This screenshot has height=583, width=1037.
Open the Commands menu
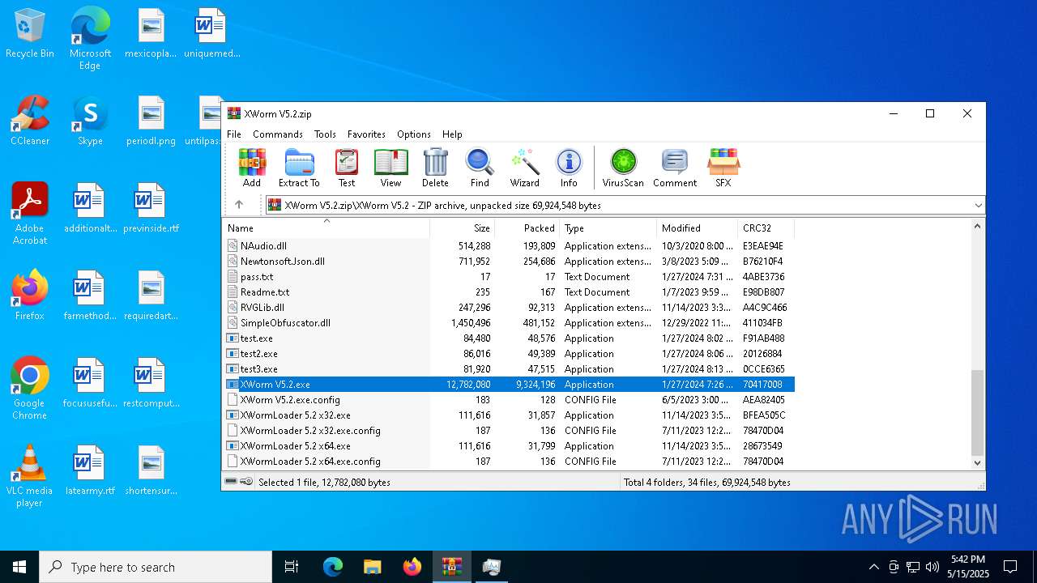click(x=278, y=134)
